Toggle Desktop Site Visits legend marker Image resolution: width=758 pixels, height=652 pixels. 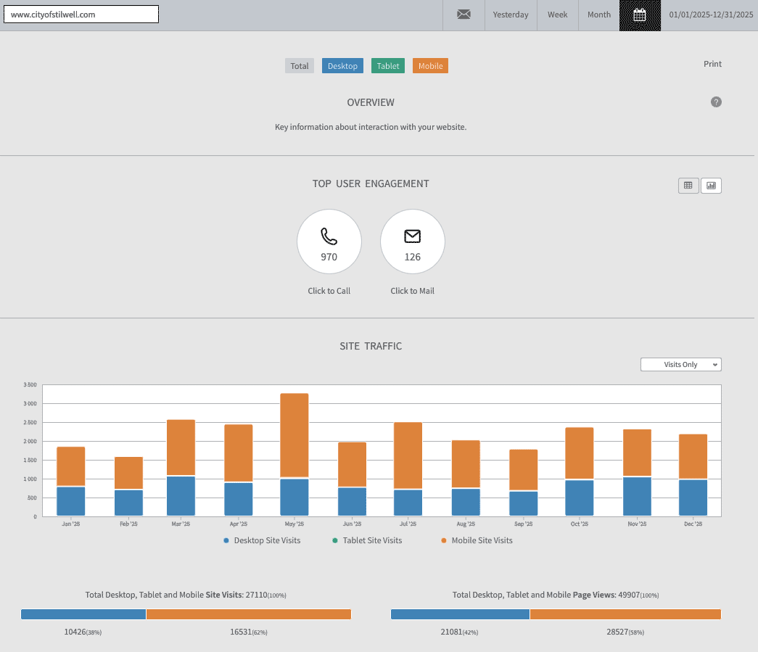226,540
